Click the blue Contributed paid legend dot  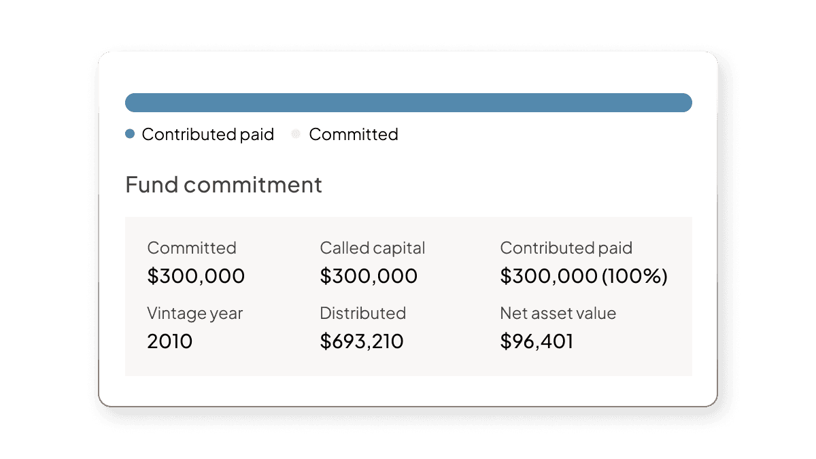pos(130,135)
